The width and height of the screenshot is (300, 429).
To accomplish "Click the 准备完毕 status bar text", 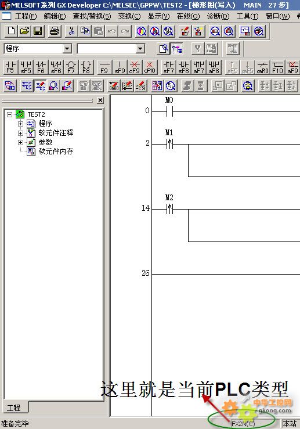I will 15,424.
